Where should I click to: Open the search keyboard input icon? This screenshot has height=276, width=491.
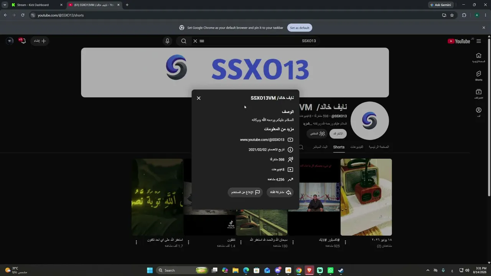202,41
